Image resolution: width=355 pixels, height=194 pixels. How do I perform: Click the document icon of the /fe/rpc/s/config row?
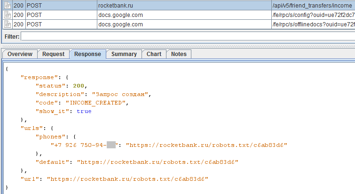pos(8,15)
